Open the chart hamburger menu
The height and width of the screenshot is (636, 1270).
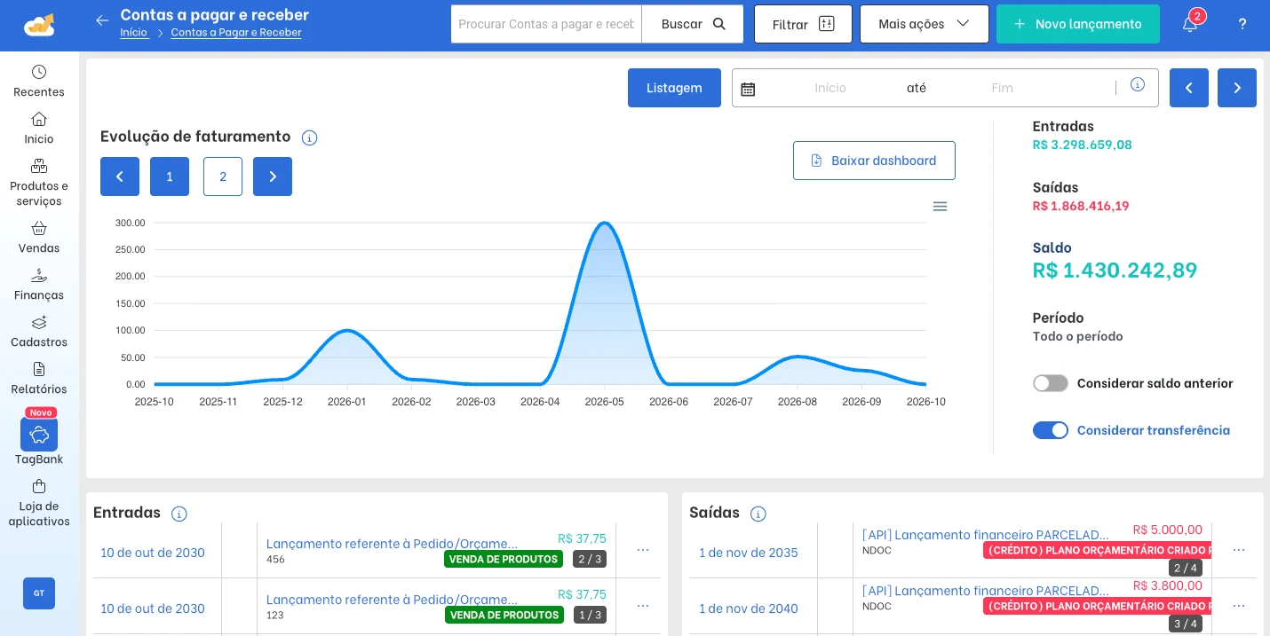[941, 207]
